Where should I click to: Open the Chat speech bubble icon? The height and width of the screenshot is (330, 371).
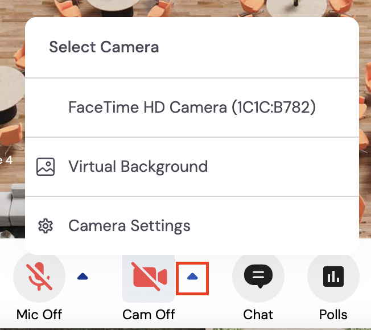coord(258,277)
